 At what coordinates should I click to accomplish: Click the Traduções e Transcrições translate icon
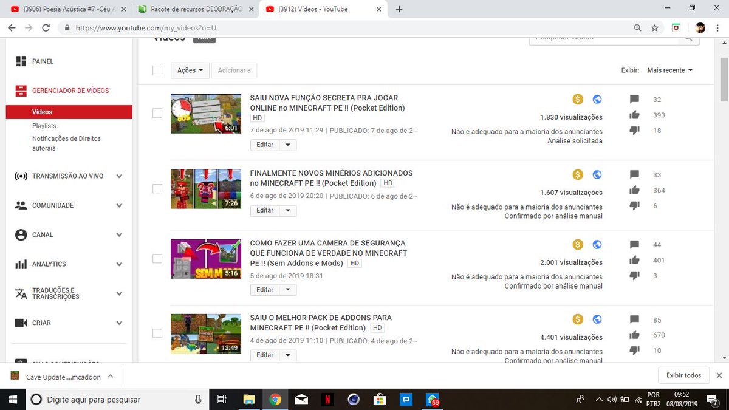tap(21, 293)
